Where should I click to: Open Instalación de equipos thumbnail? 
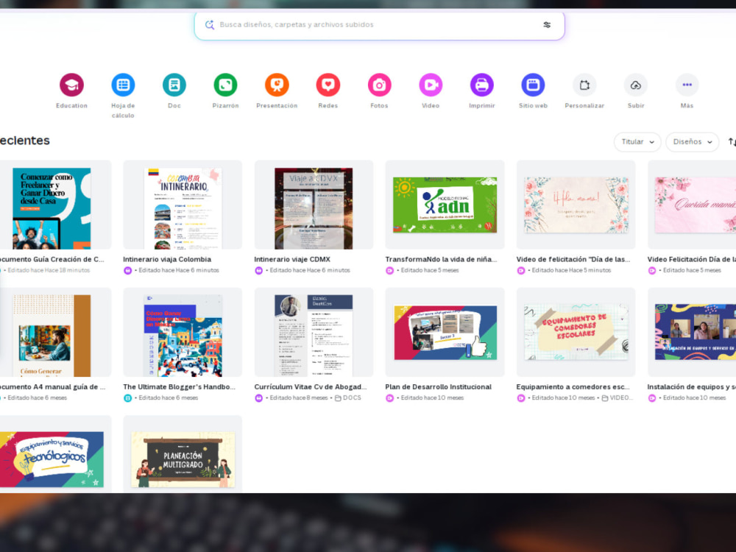[692, 333]
